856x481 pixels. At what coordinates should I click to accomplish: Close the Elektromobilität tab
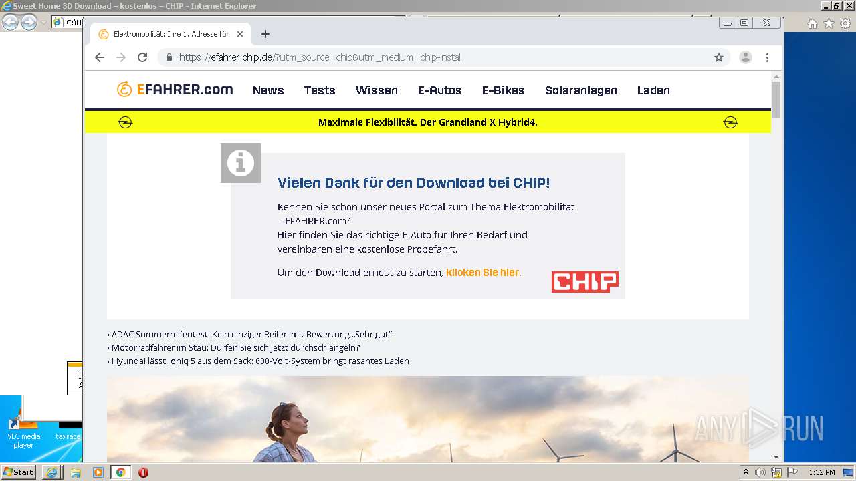coord(240,34)
